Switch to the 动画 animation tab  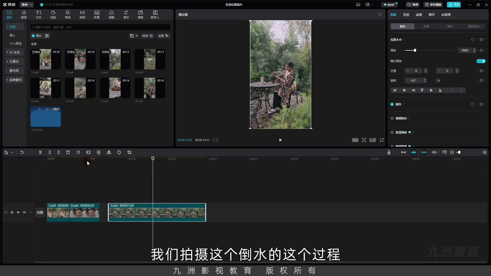click(419, 15)
